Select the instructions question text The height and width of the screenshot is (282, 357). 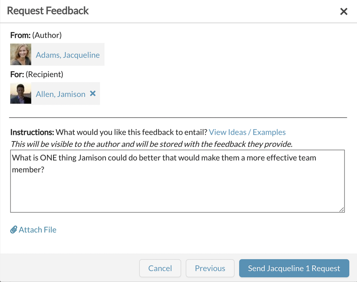(164, 157)
